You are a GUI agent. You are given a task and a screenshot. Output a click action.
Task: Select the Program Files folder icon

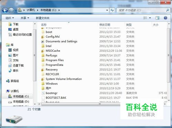click(x=43, y=60)
